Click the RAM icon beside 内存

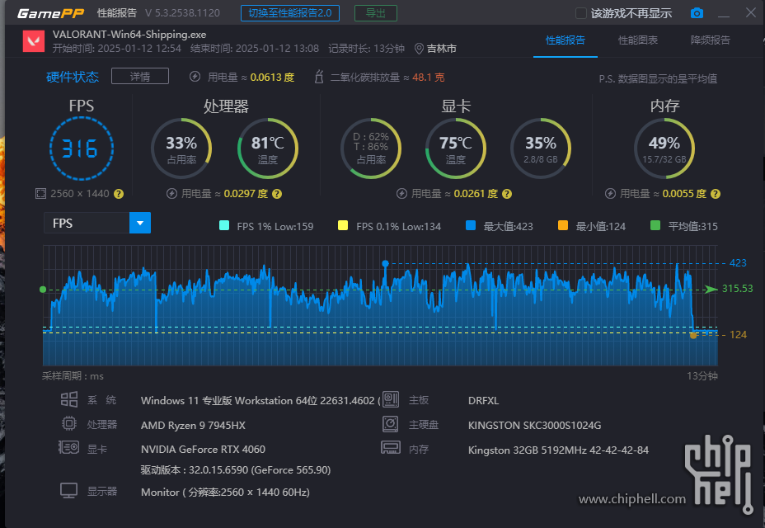tap(390, 447)
